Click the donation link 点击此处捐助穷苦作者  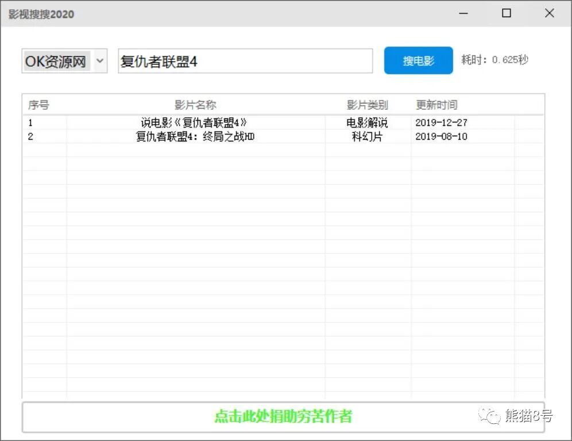pos(283,417)
